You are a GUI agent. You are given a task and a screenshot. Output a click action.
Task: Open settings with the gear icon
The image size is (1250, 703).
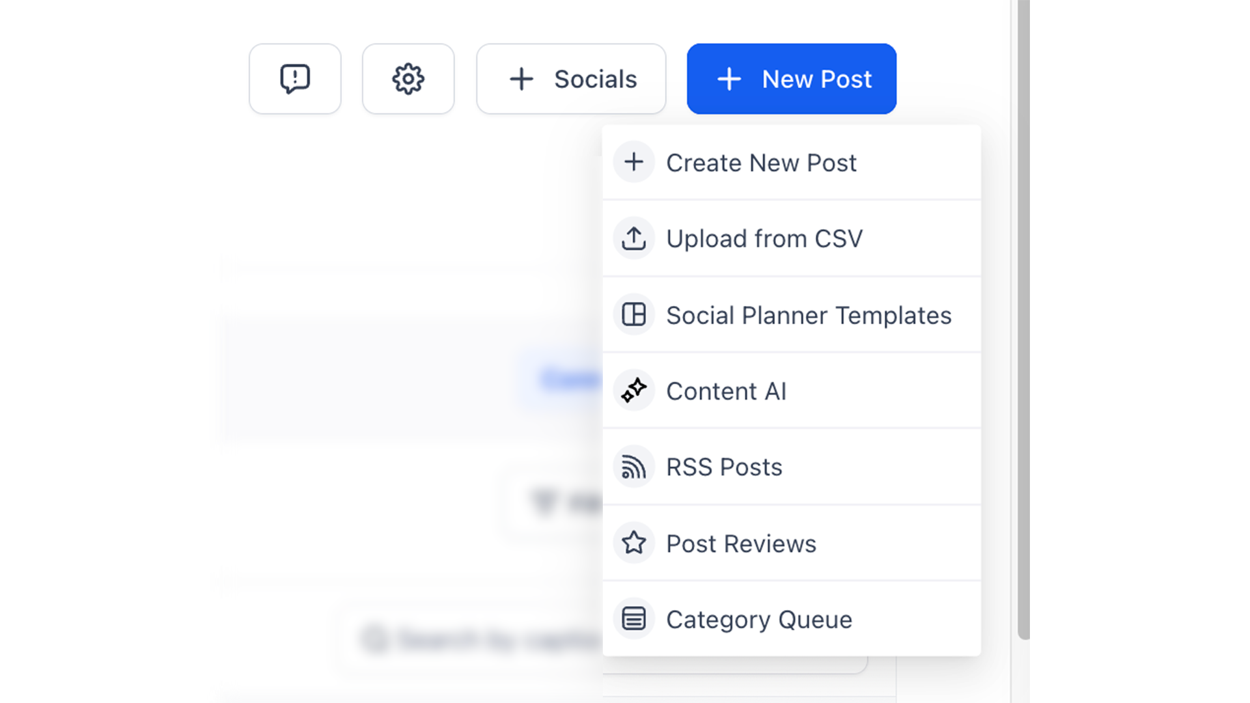408,79
